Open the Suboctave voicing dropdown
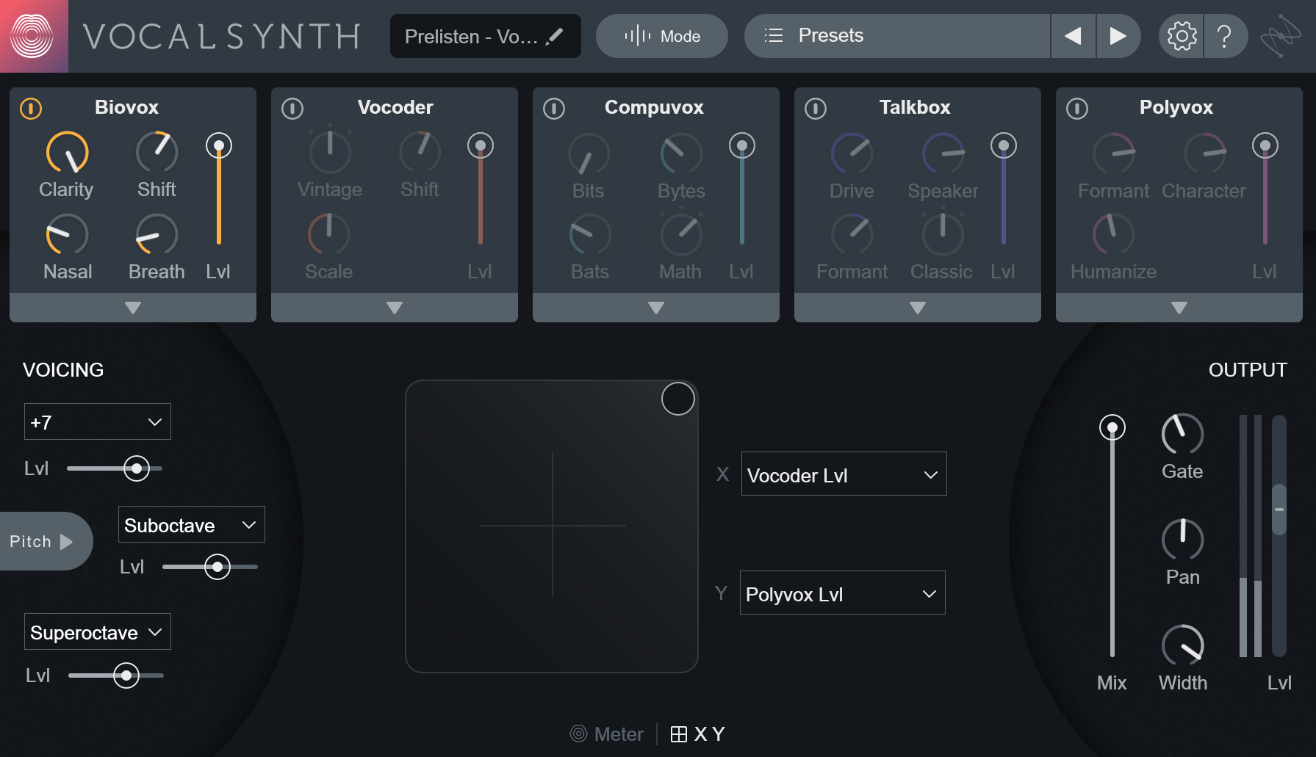 (x=192, y=524)
